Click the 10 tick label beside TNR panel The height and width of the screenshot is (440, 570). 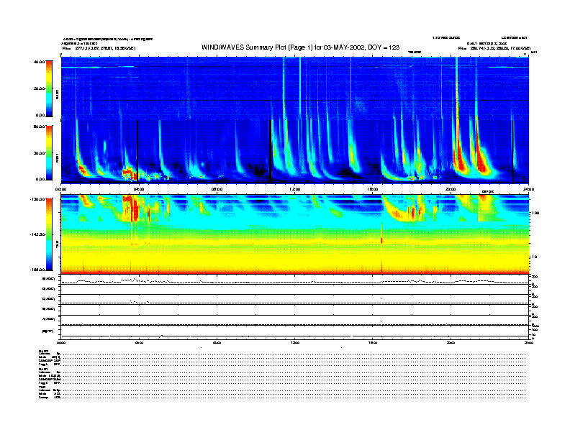(x=535, y=257)
